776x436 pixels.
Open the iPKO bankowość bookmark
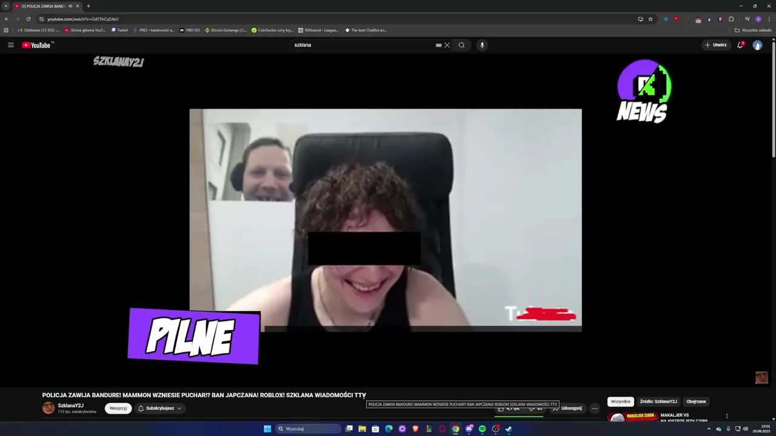coord(154,30)
